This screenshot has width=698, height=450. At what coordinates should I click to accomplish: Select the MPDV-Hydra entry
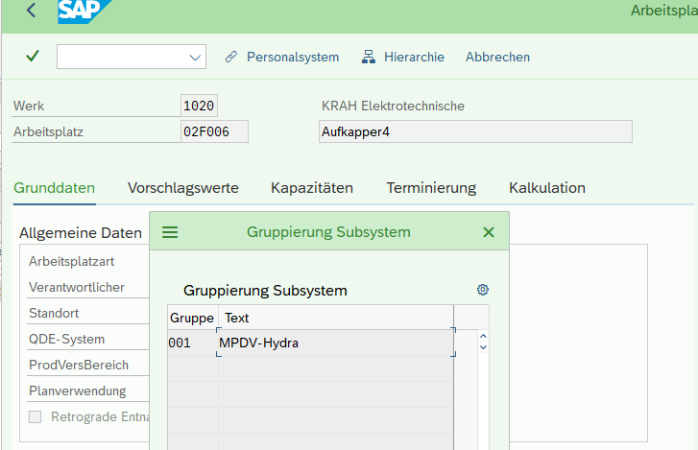(x=336, y=343)
